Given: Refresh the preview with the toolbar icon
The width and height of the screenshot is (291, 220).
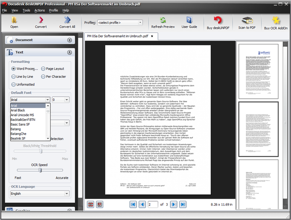Looking at the screenshot, I should point(163,20).
